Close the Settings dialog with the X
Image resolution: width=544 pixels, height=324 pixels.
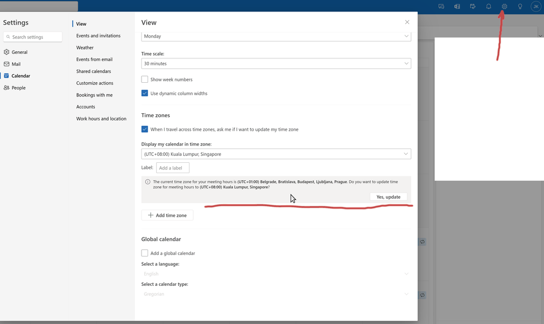[x=407, y=22]
